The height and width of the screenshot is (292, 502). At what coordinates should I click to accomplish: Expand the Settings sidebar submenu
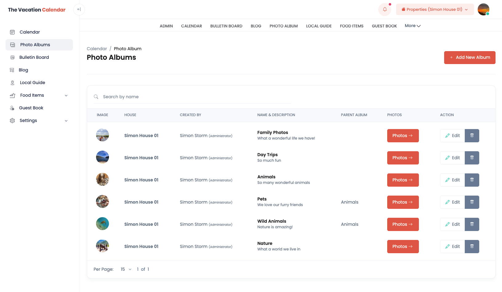pos(66,121)
